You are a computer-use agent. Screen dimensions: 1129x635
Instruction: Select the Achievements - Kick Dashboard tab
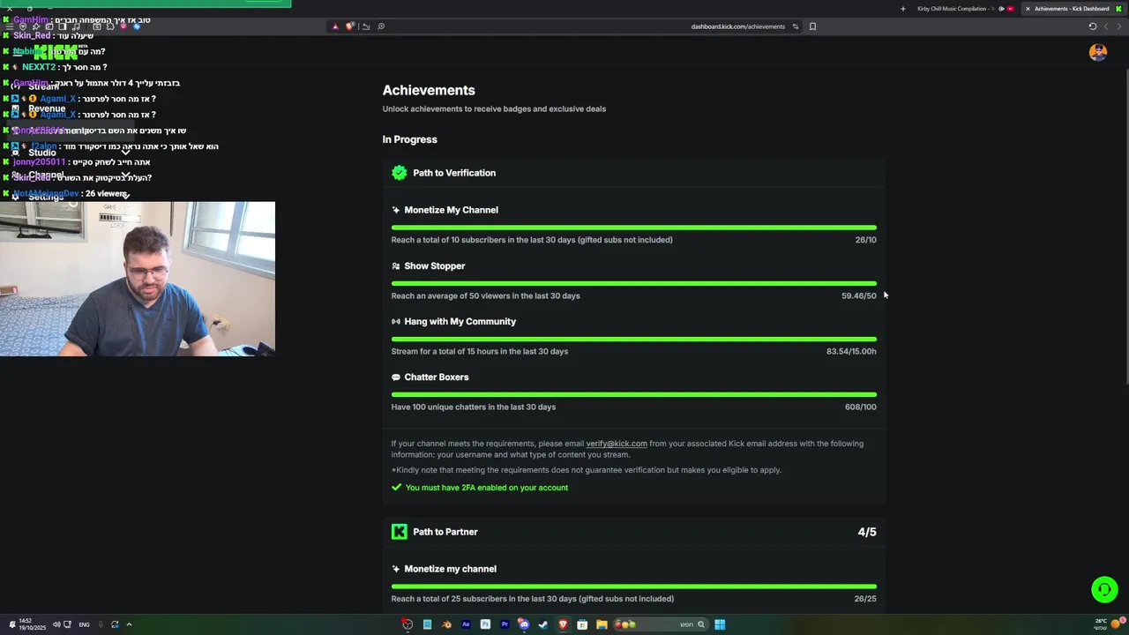click(x=1073, y=9)
